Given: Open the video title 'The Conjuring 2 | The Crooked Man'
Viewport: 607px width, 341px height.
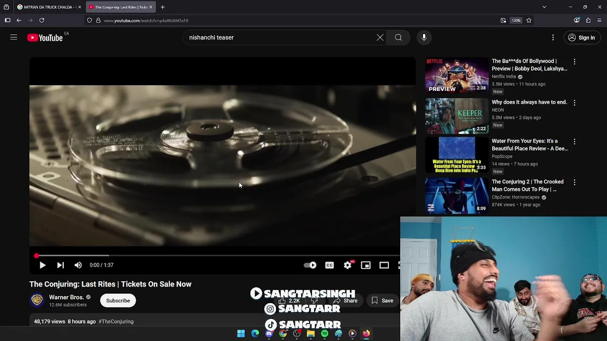Looking at the screenshot, I should coord(528,185).
